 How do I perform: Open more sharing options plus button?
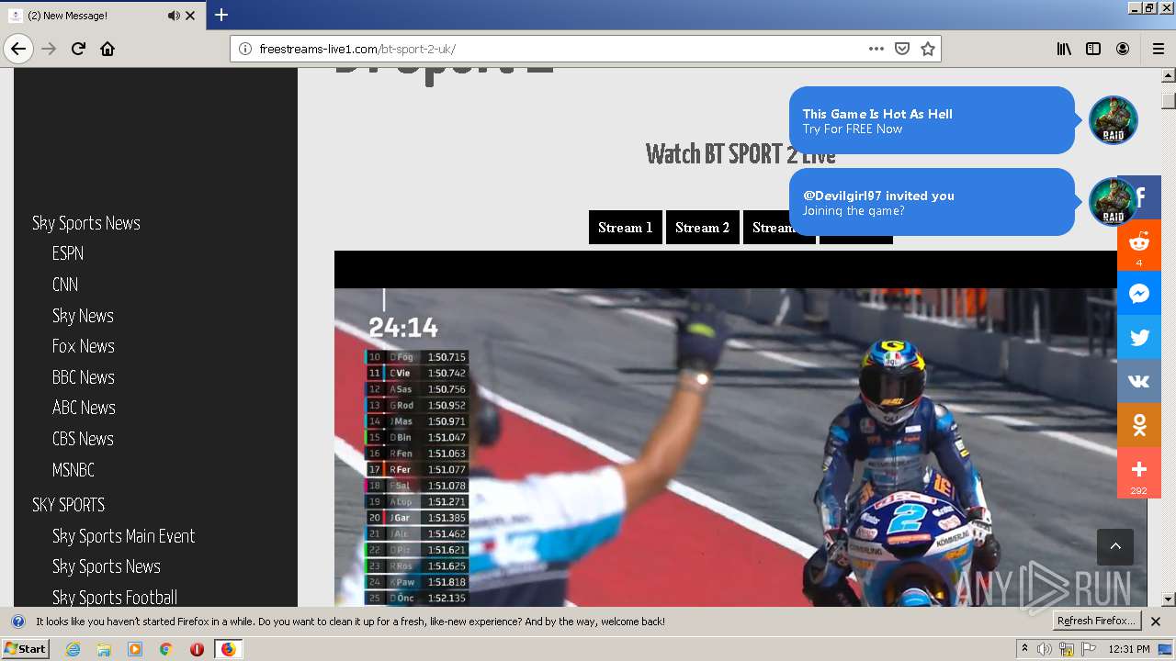click(x=1139, y=473)
